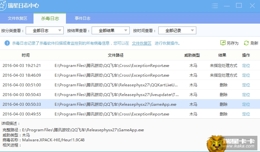
Task: Click 定位 for the 00:50:43 entry
Action: 246,95
